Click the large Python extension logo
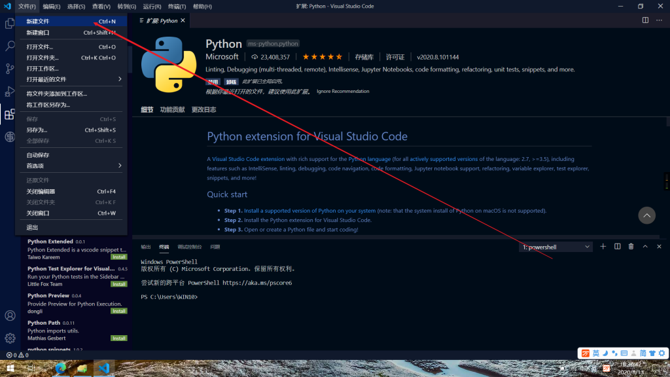 point(169,65)
